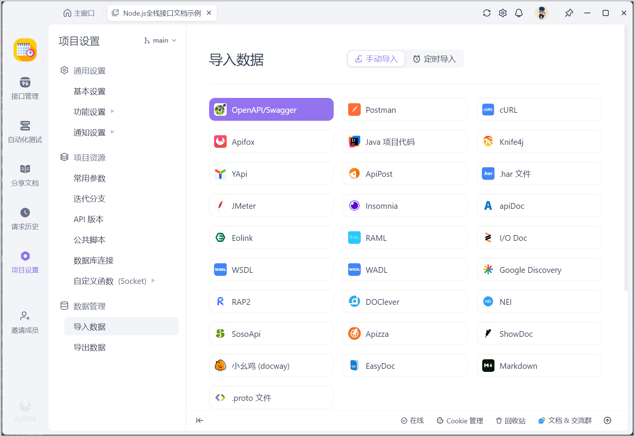
Task: Switch to 手动导入 tab
Action: pos(376,59)
